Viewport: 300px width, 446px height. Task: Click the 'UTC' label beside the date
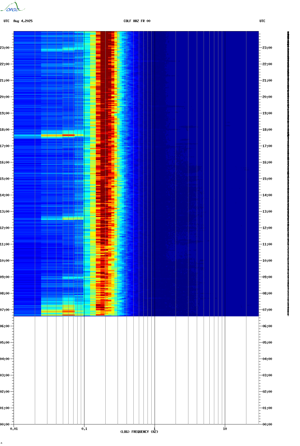[7, 21]
